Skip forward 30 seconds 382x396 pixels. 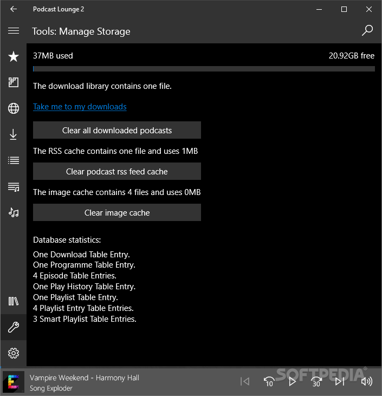pos(316,381)
